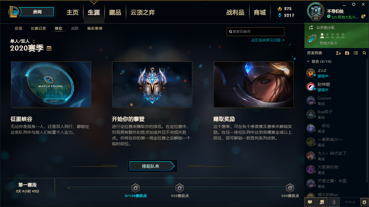Click the 250赛段点 milestone marker
369x207 pixels.
tap(180, 188)
